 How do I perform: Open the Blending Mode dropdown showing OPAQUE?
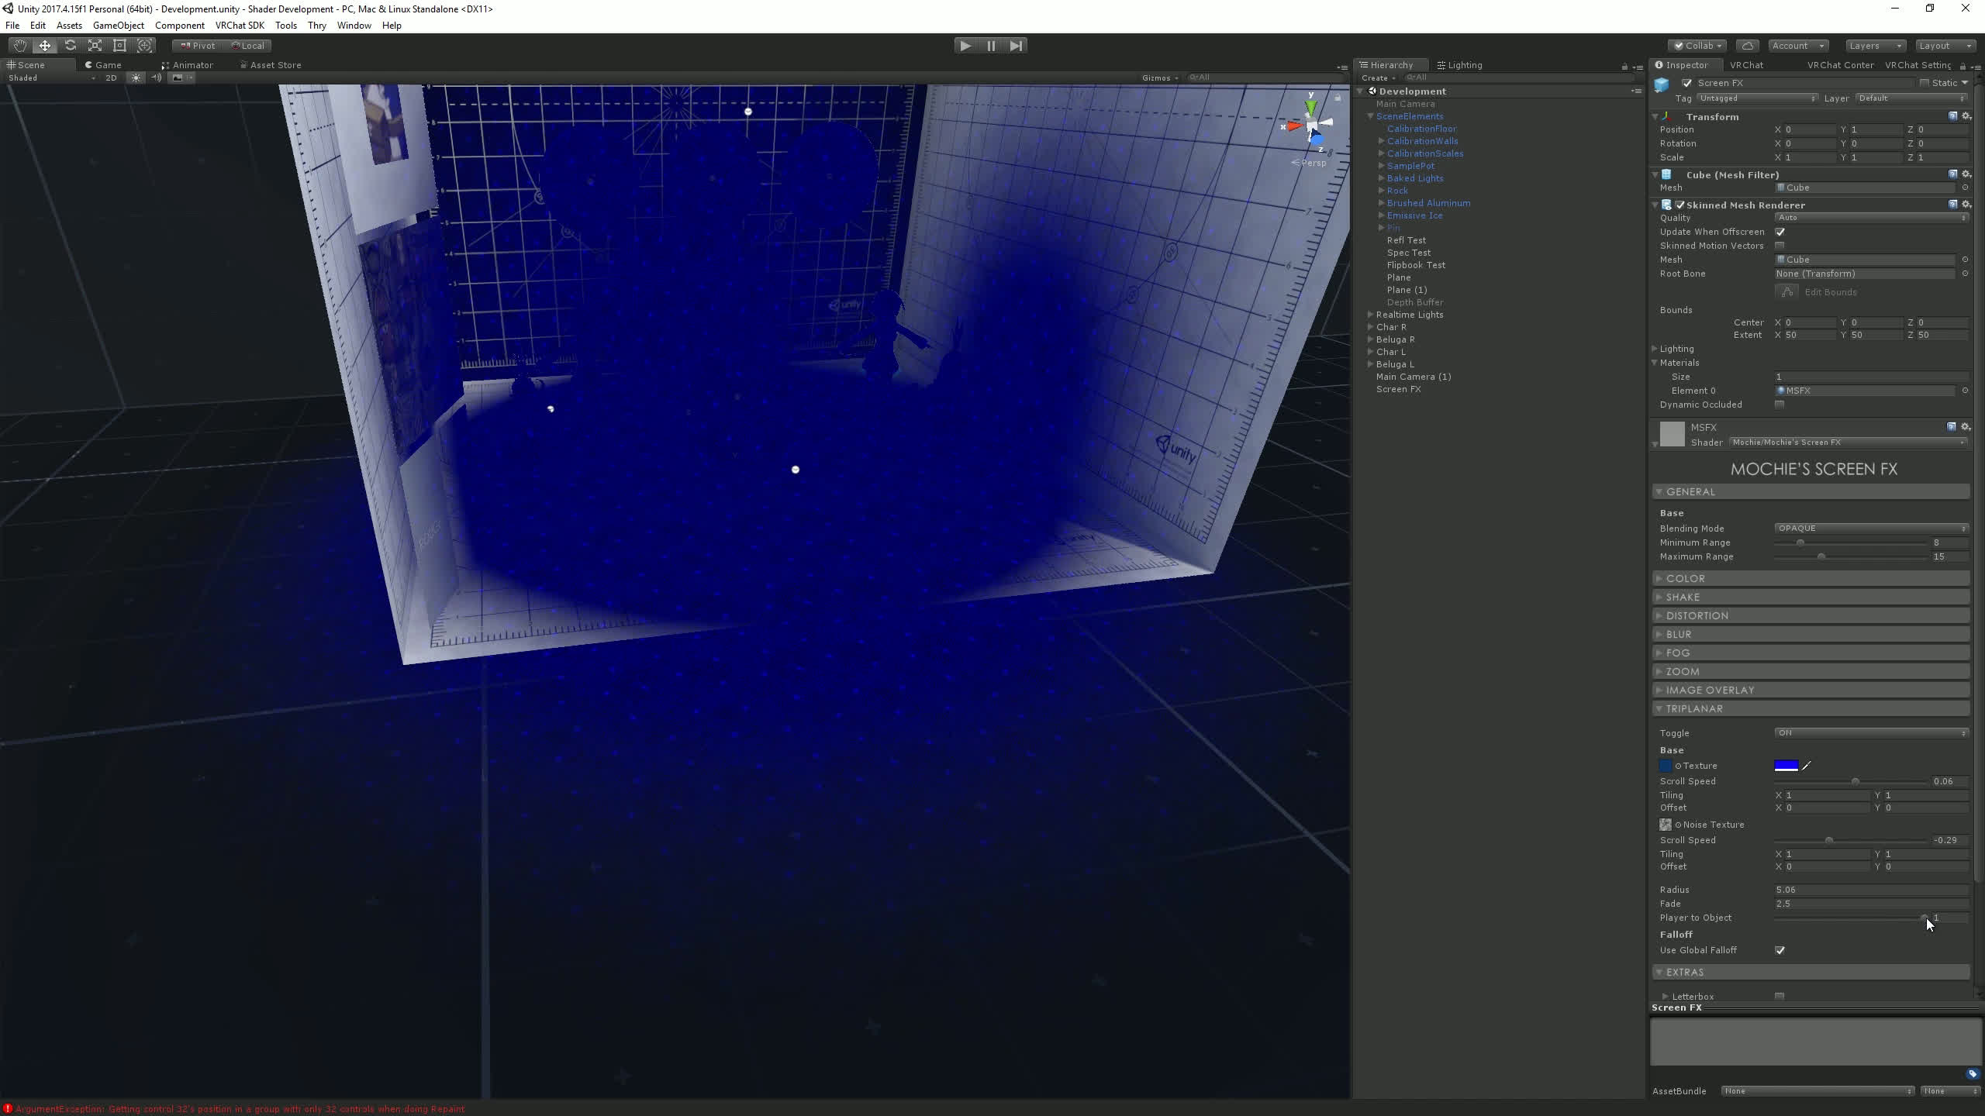tap(1870, 528)
